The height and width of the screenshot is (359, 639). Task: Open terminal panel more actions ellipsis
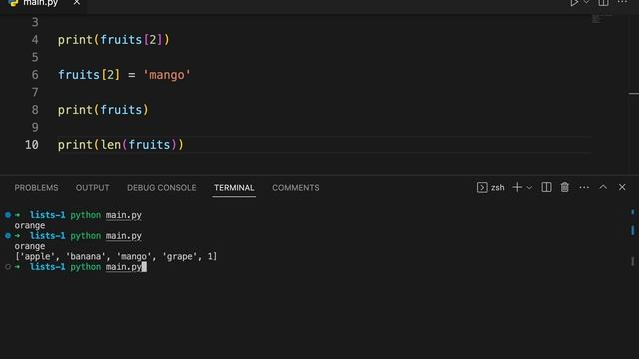584,188
